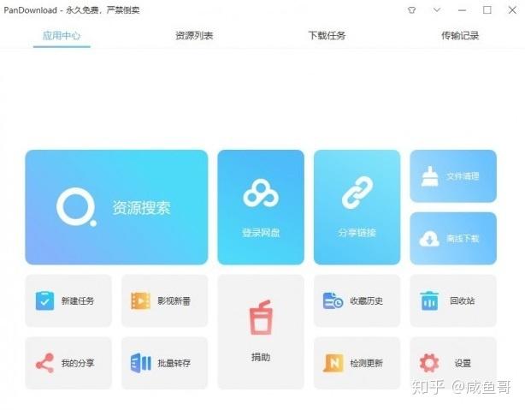
Task: Click the 设置 label
Action: click(x=463, y=363)
